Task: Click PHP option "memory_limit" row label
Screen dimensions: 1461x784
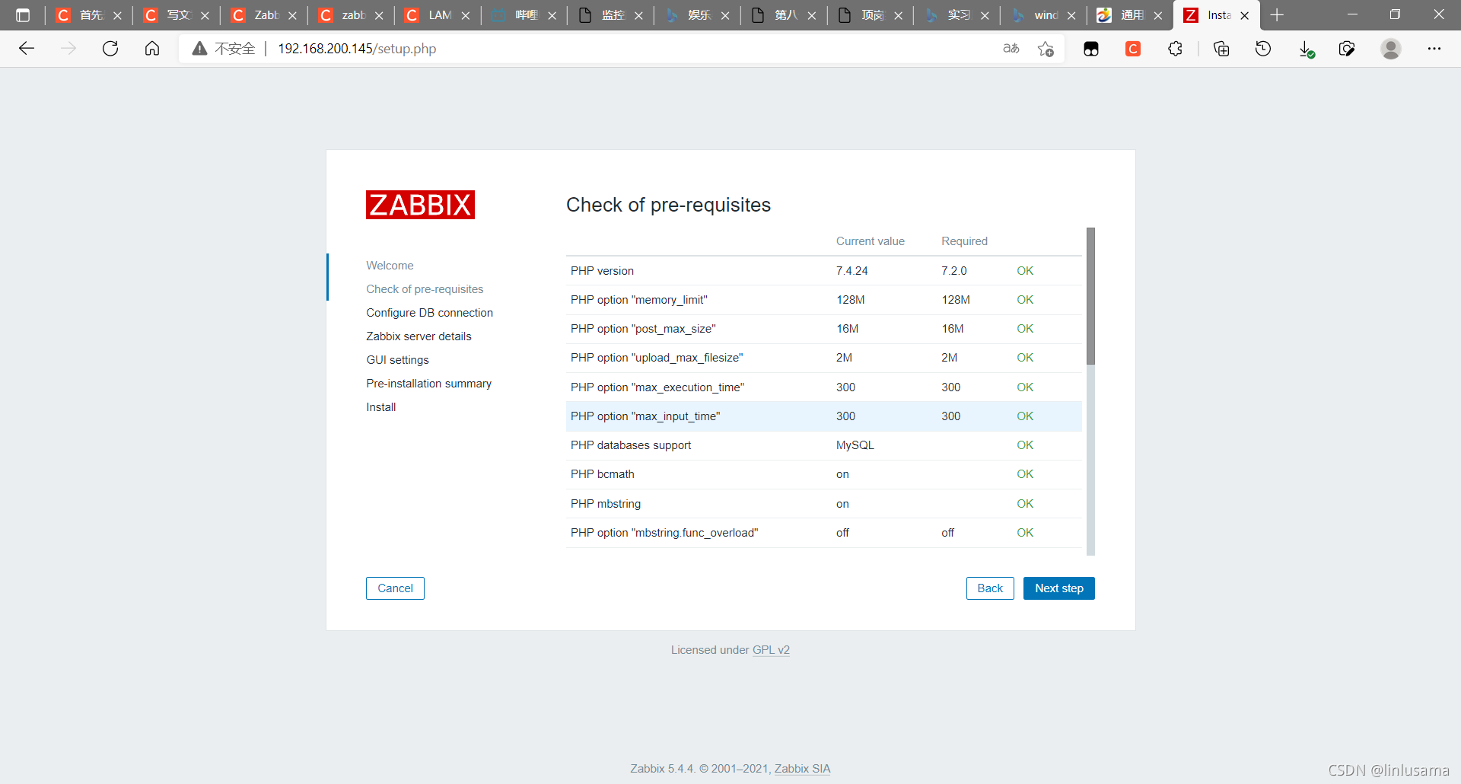Action: tap(639, 300)
